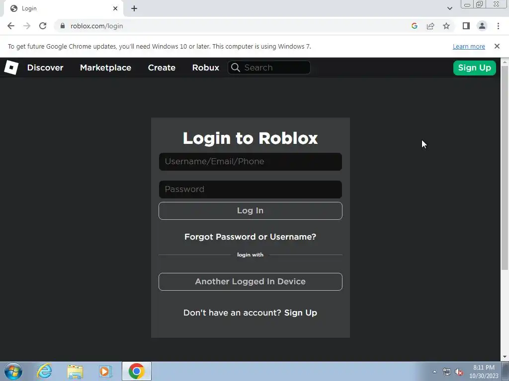This screenshot has width=509, height=381.
Task: Share this page using the share icon
Action: (430, 26)
